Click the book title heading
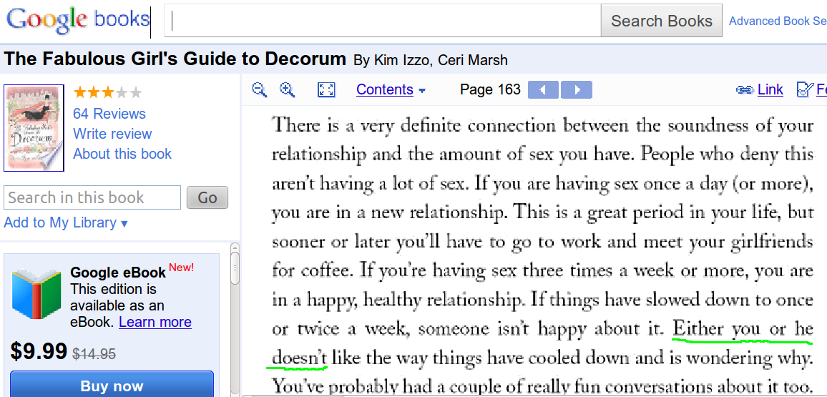The width and height of the screenshot is (827, 397). (x=175, y=59)
